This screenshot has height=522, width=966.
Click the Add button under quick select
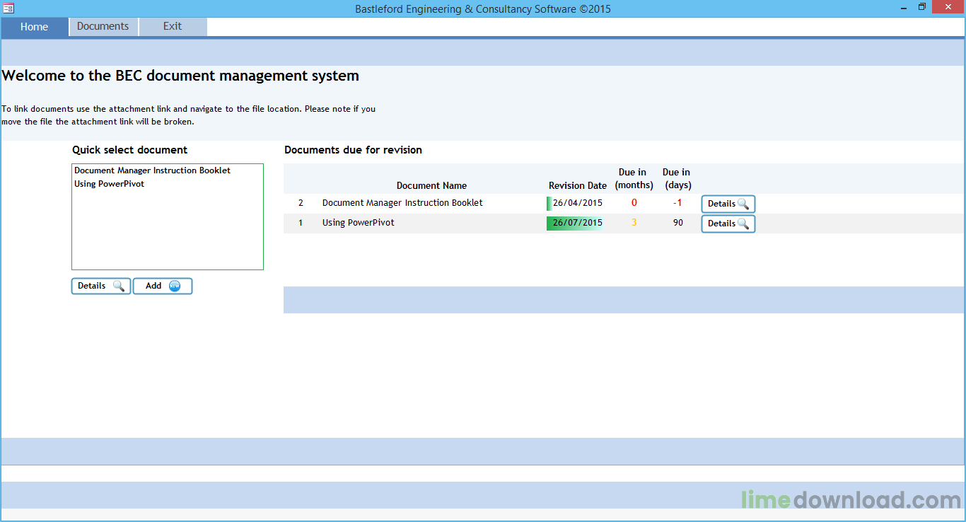point(163,286)
